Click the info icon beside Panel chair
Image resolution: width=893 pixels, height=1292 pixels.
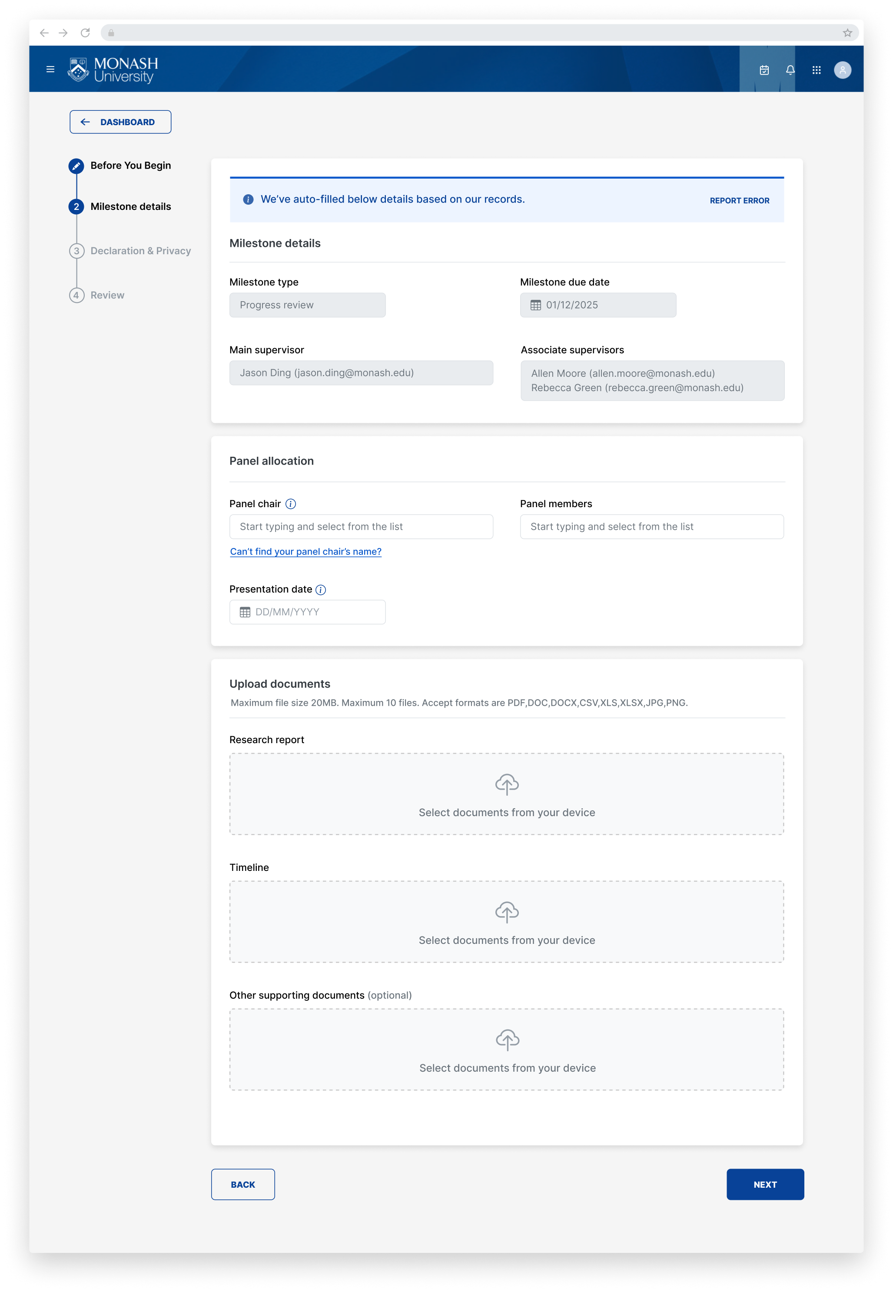pyautogui.click(x=291, y=504)
